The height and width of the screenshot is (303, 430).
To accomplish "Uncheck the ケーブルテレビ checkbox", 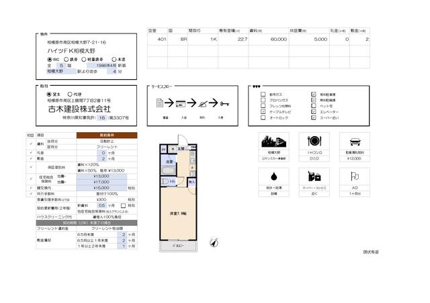I will tap(263, 112).
